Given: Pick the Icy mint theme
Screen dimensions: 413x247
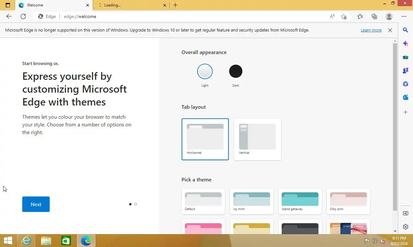Looking at the screenshot, I should click(252, 201).
